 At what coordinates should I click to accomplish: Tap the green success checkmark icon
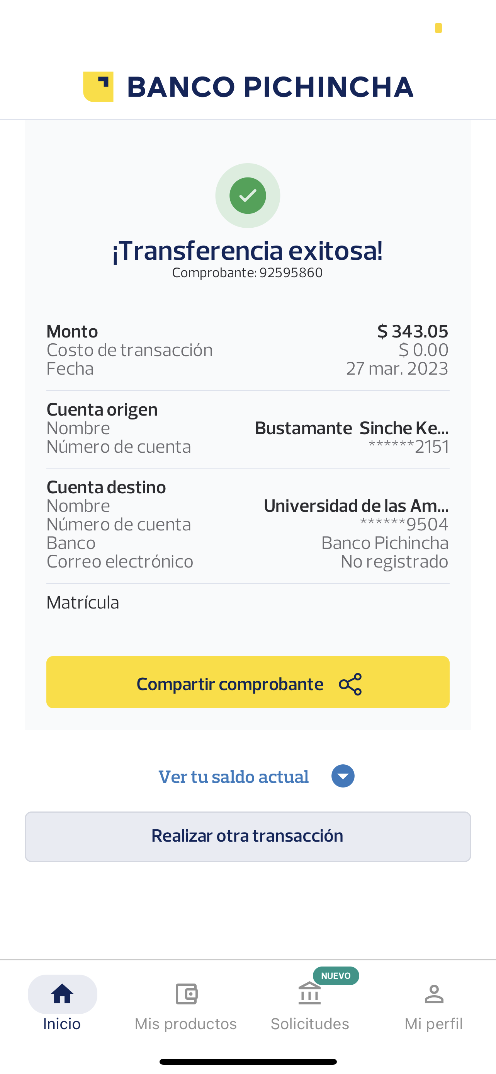[x=248, y=196]
